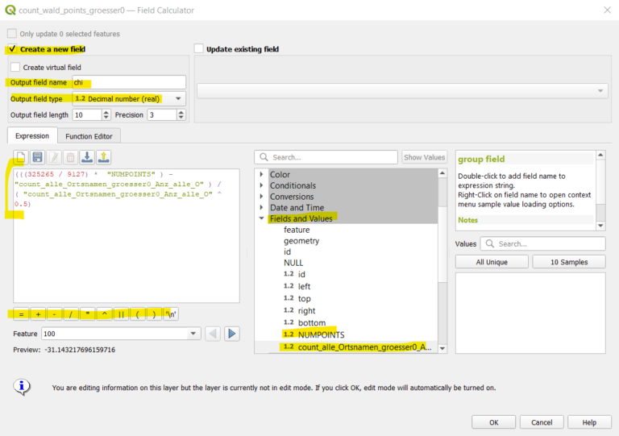This screenshot has width=619, height=436.
Task: Click the save expression floppy disk icon
Action: (x=37, y=157)
